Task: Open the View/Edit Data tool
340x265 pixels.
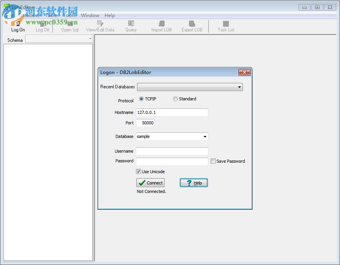Action: click(100, 26)
